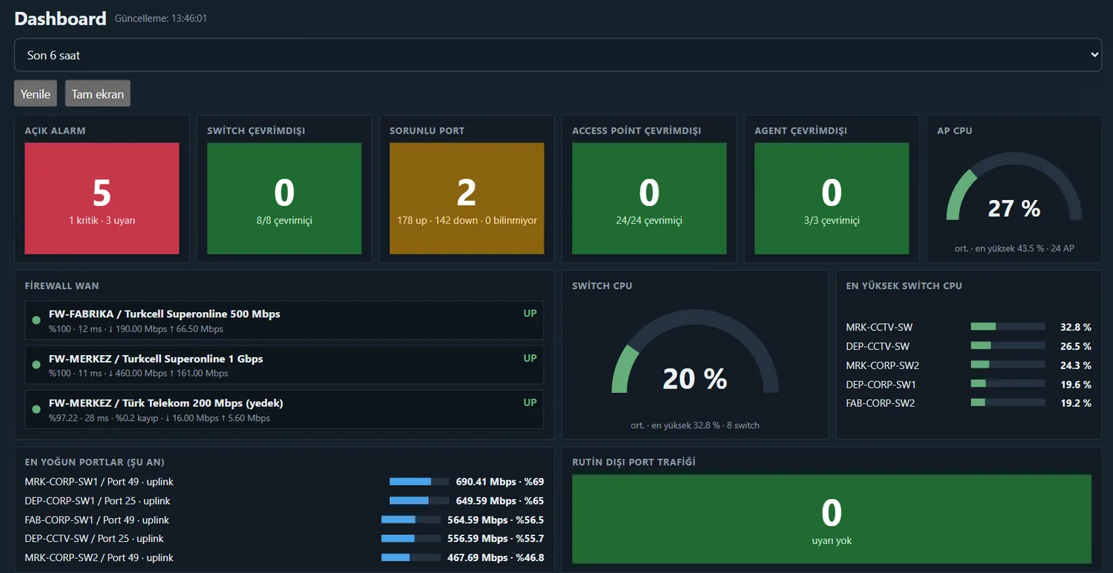Viewport: 1113px width, 573px height.
Task: Select DEP-CORP-SW1 / Port 25 · uplink row
Action: [284, 501]
